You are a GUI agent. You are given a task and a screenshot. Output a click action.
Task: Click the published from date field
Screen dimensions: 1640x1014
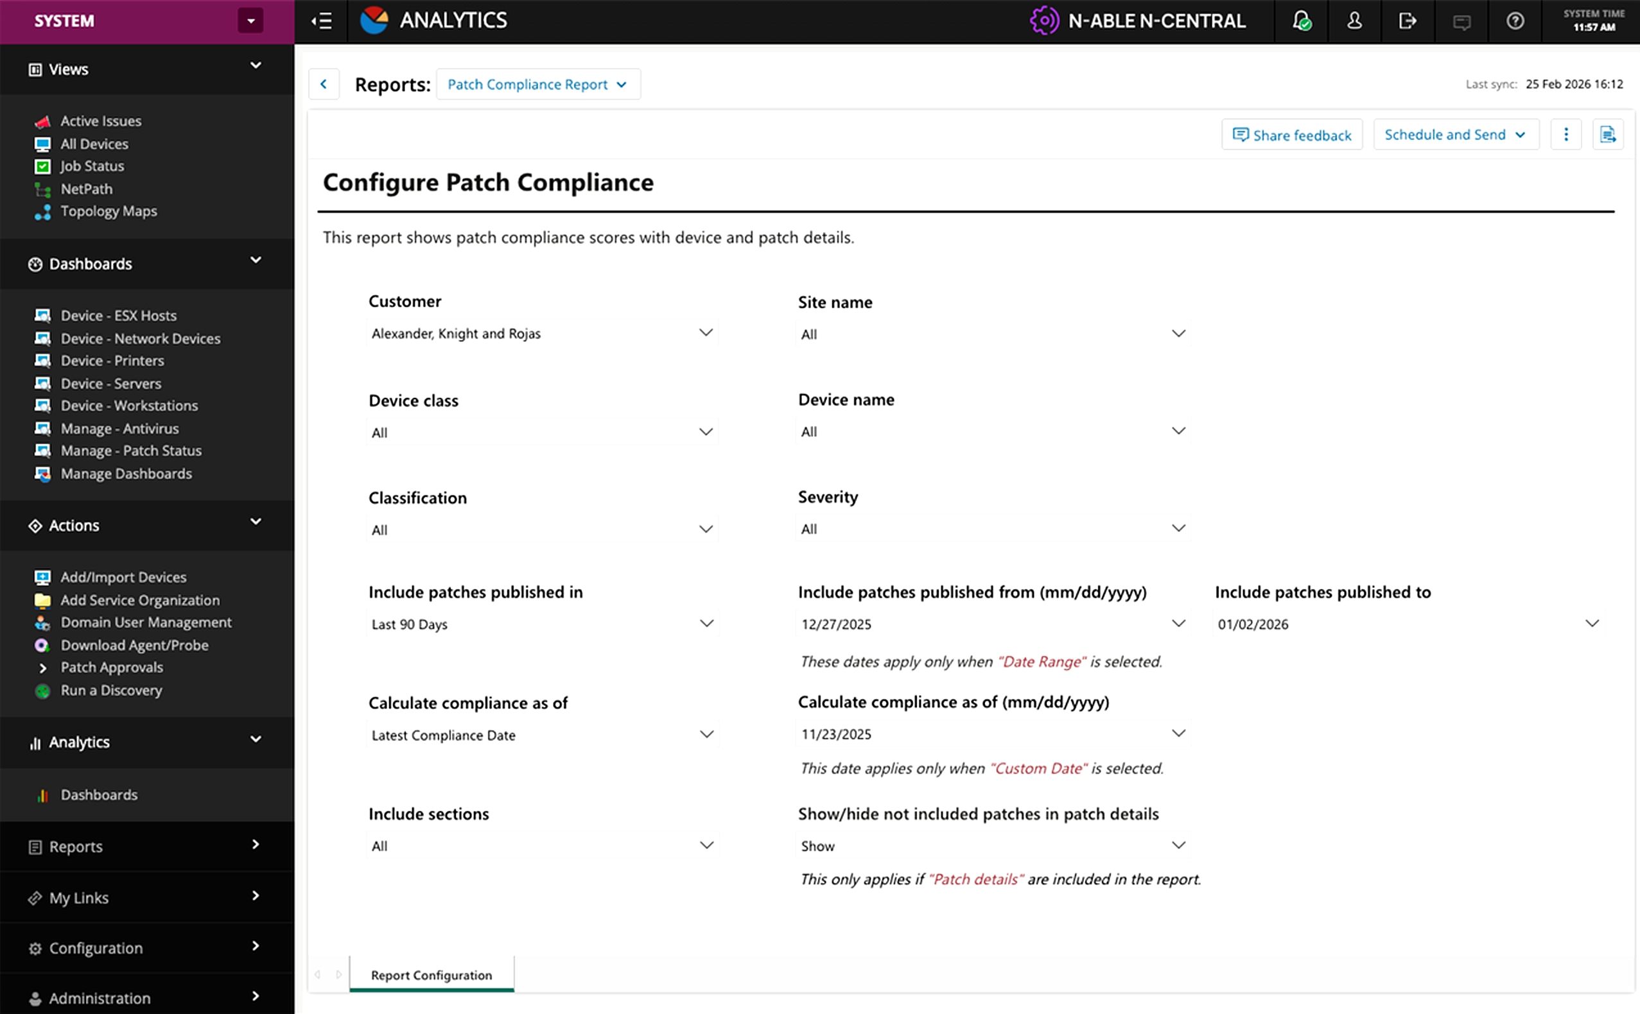992,624
